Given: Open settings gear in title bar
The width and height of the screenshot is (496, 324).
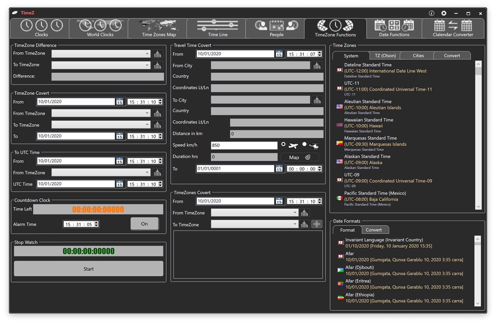Looking at the screenshot, I should 444,13.
